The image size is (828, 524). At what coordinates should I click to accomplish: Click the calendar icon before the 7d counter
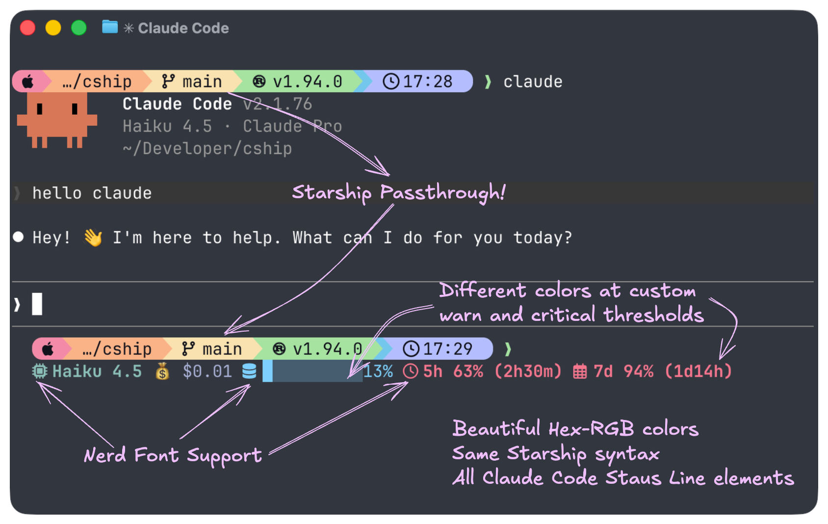(x=579, y=371)
